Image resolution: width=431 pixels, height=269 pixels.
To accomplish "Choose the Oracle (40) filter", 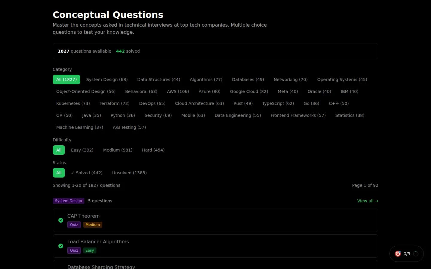I will click(x=319, y=91).
